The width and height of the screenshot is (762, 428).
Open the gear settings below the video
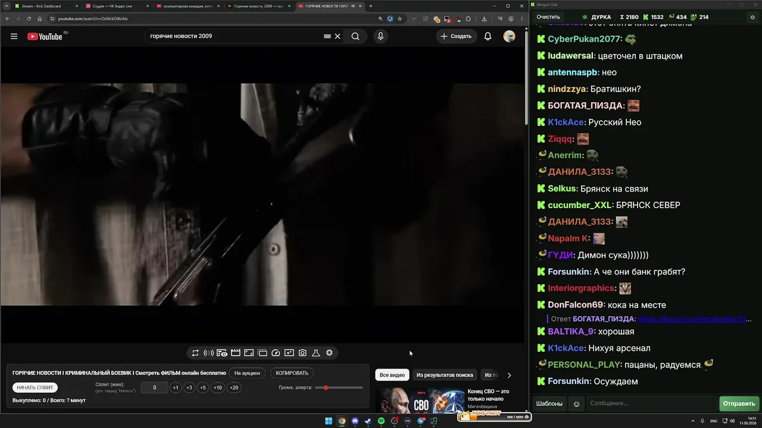click(329, 353)
